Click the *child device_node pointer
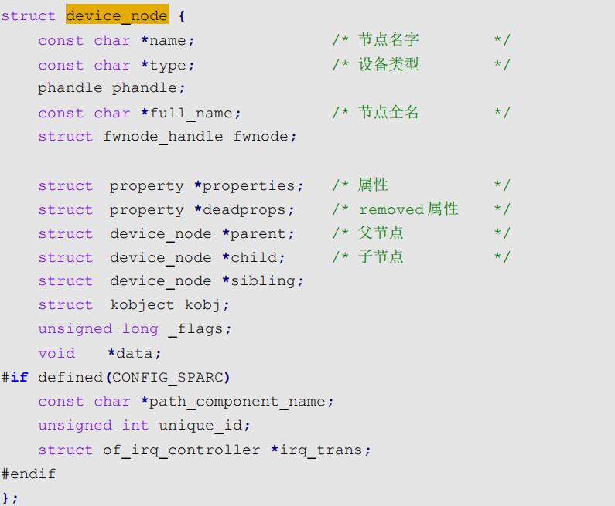The width and height of the screenshot is (615, 506). 254,258
